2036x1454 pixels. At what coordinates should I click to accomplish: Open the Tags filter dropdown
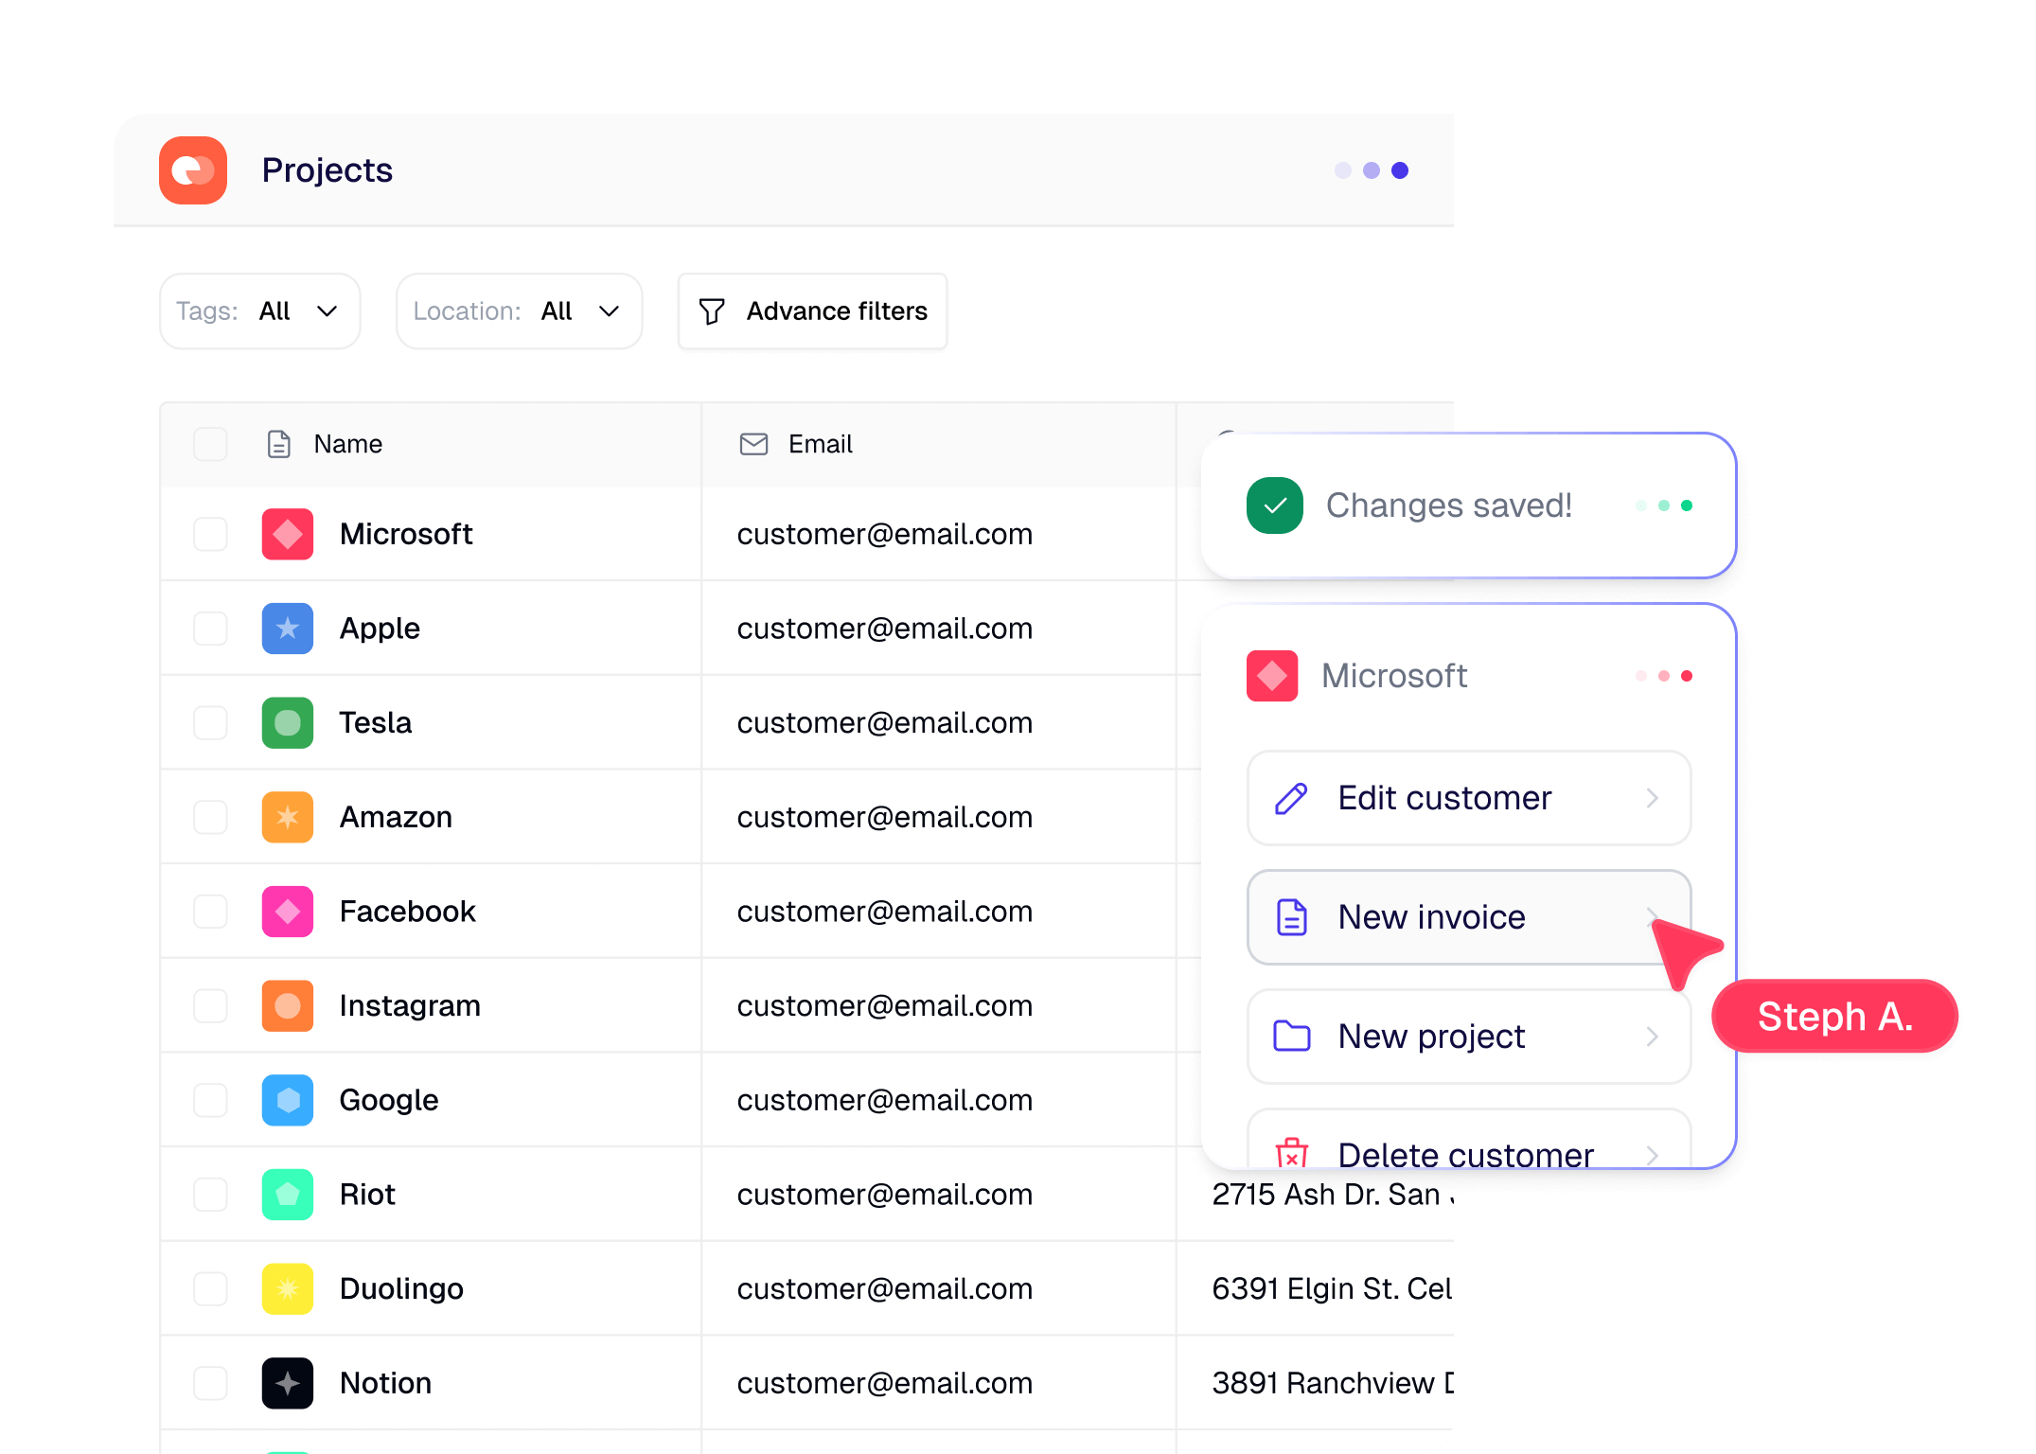coord(260,311)
